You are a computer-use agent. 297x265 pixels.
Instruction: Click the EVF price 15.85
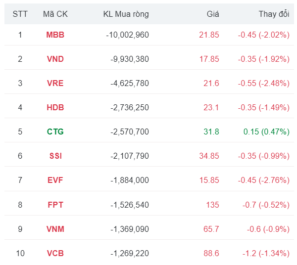[x=209, y=180]
